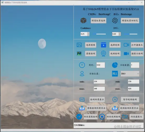This screenshot has height=132, width=145.
Task: Click the cube model weights icon
Action: (x=83, y=20)
